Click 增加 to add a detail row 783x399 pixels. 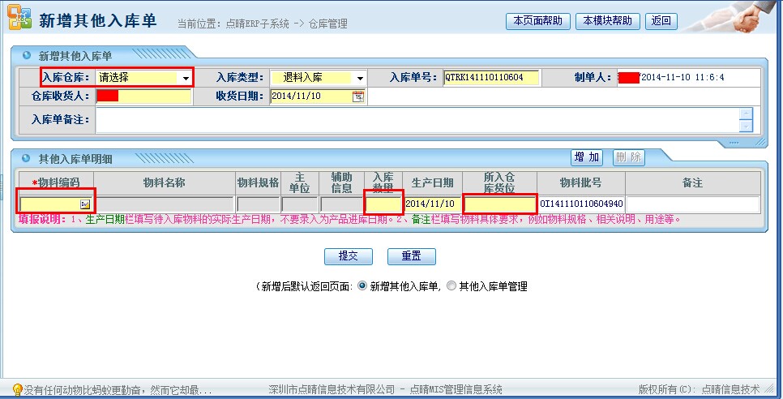(x=587, y=157)
